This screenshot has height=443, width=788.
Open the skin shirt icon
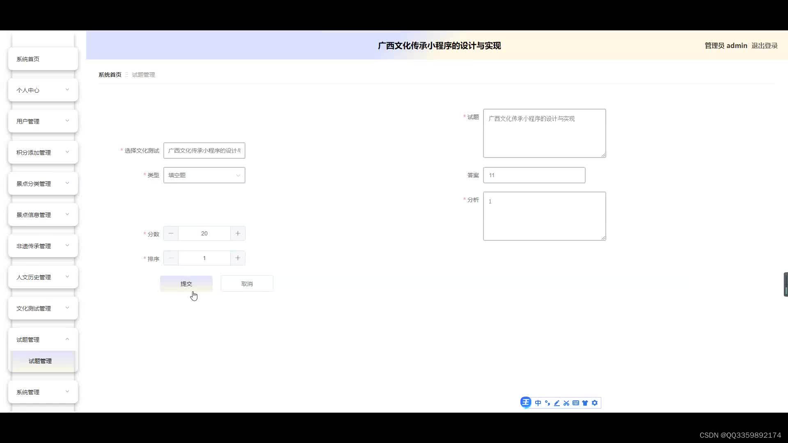585,403
